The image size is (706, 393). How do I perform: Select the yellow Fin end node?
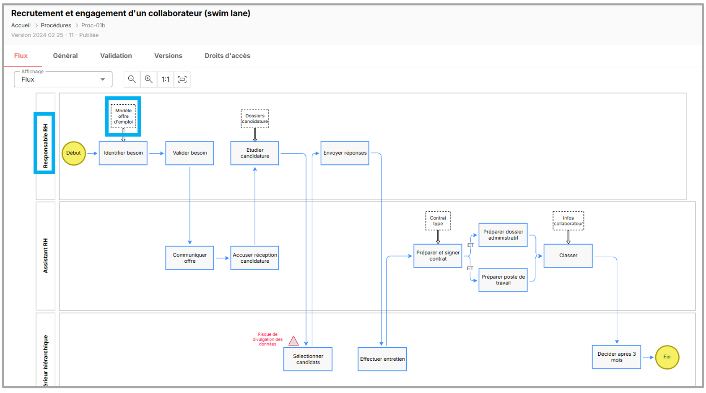click(667, 357)
